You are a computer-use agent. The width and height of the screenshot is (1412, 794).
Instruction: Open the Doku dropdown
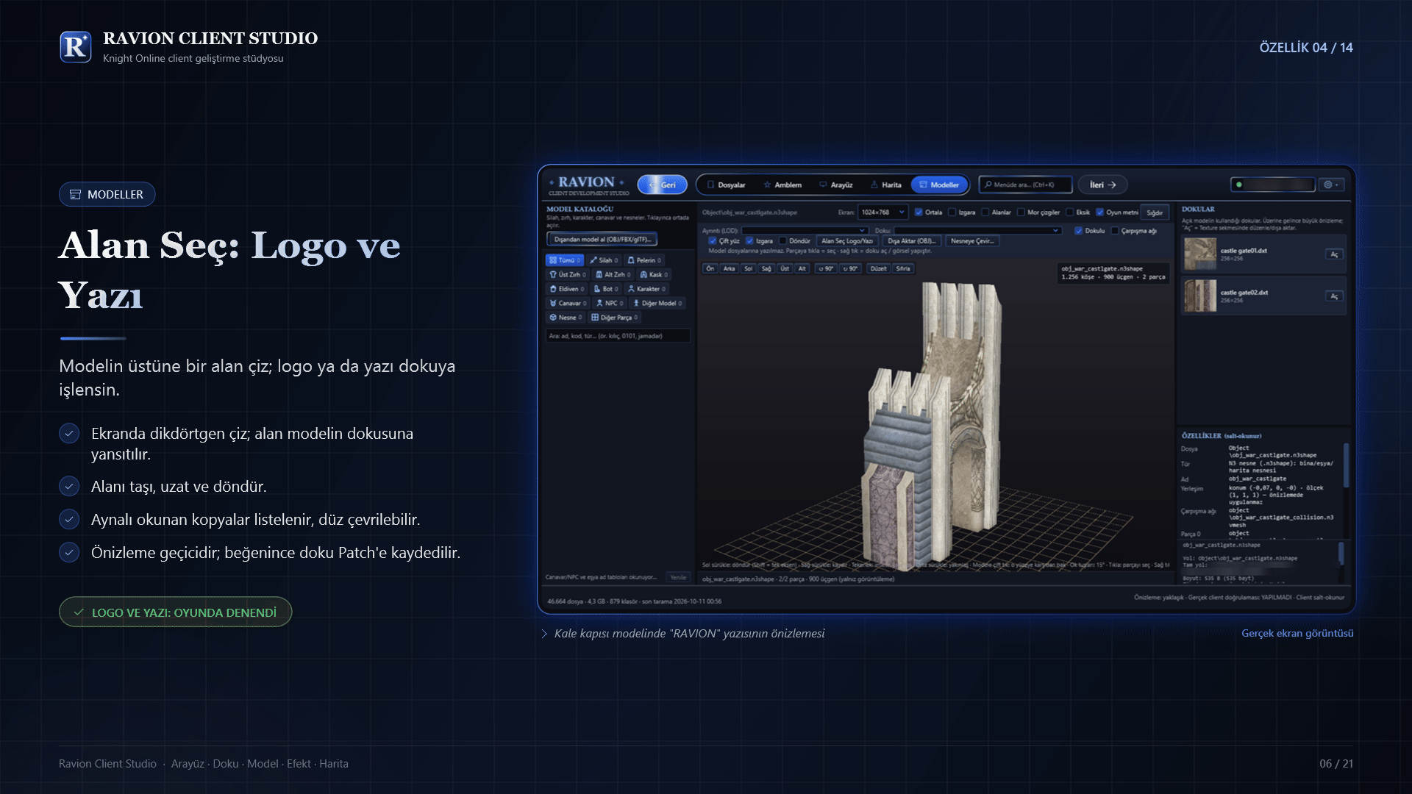click(978, 231)
